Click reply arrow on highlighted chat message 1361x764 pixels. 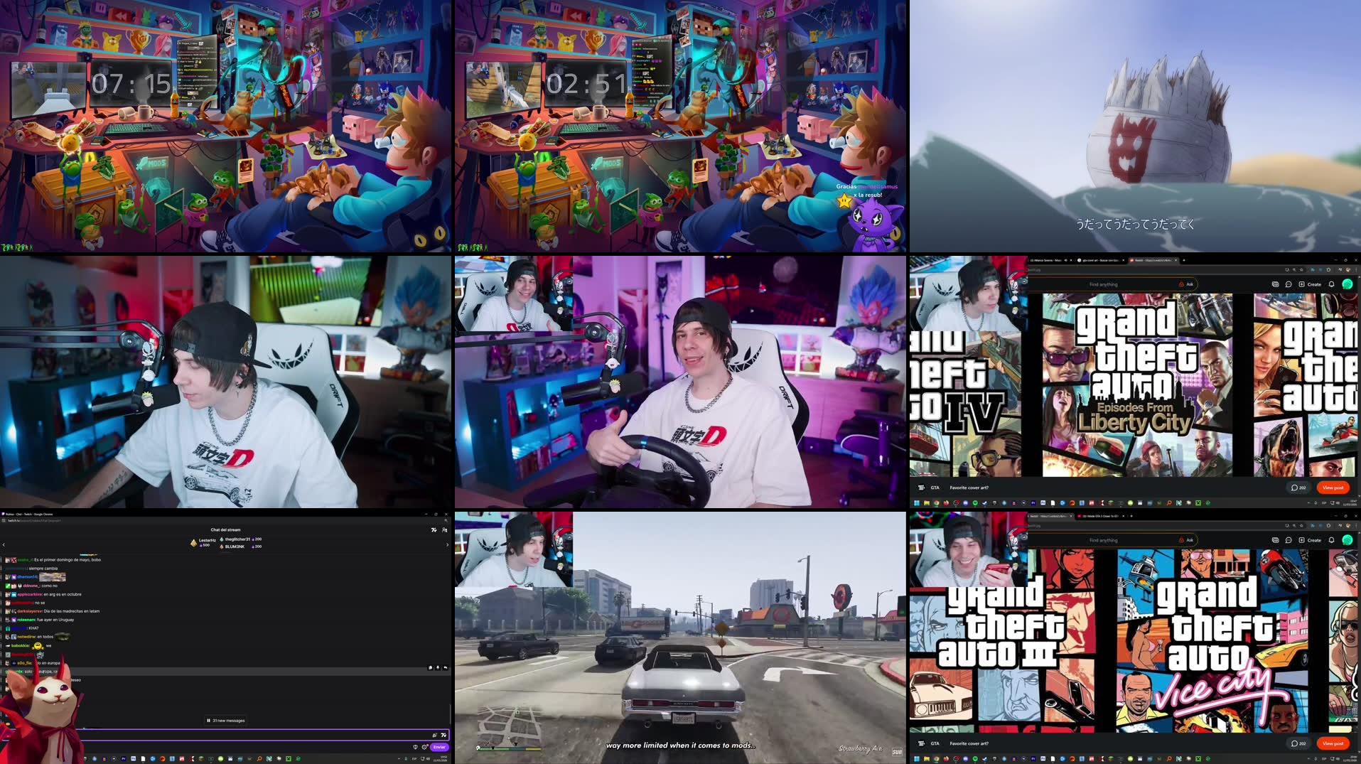coord(445,667)
